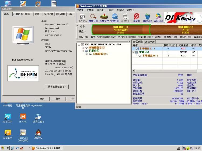Switch to the 分区参数 tab
This screenshot has height=151, width=202.
[138, 42]
